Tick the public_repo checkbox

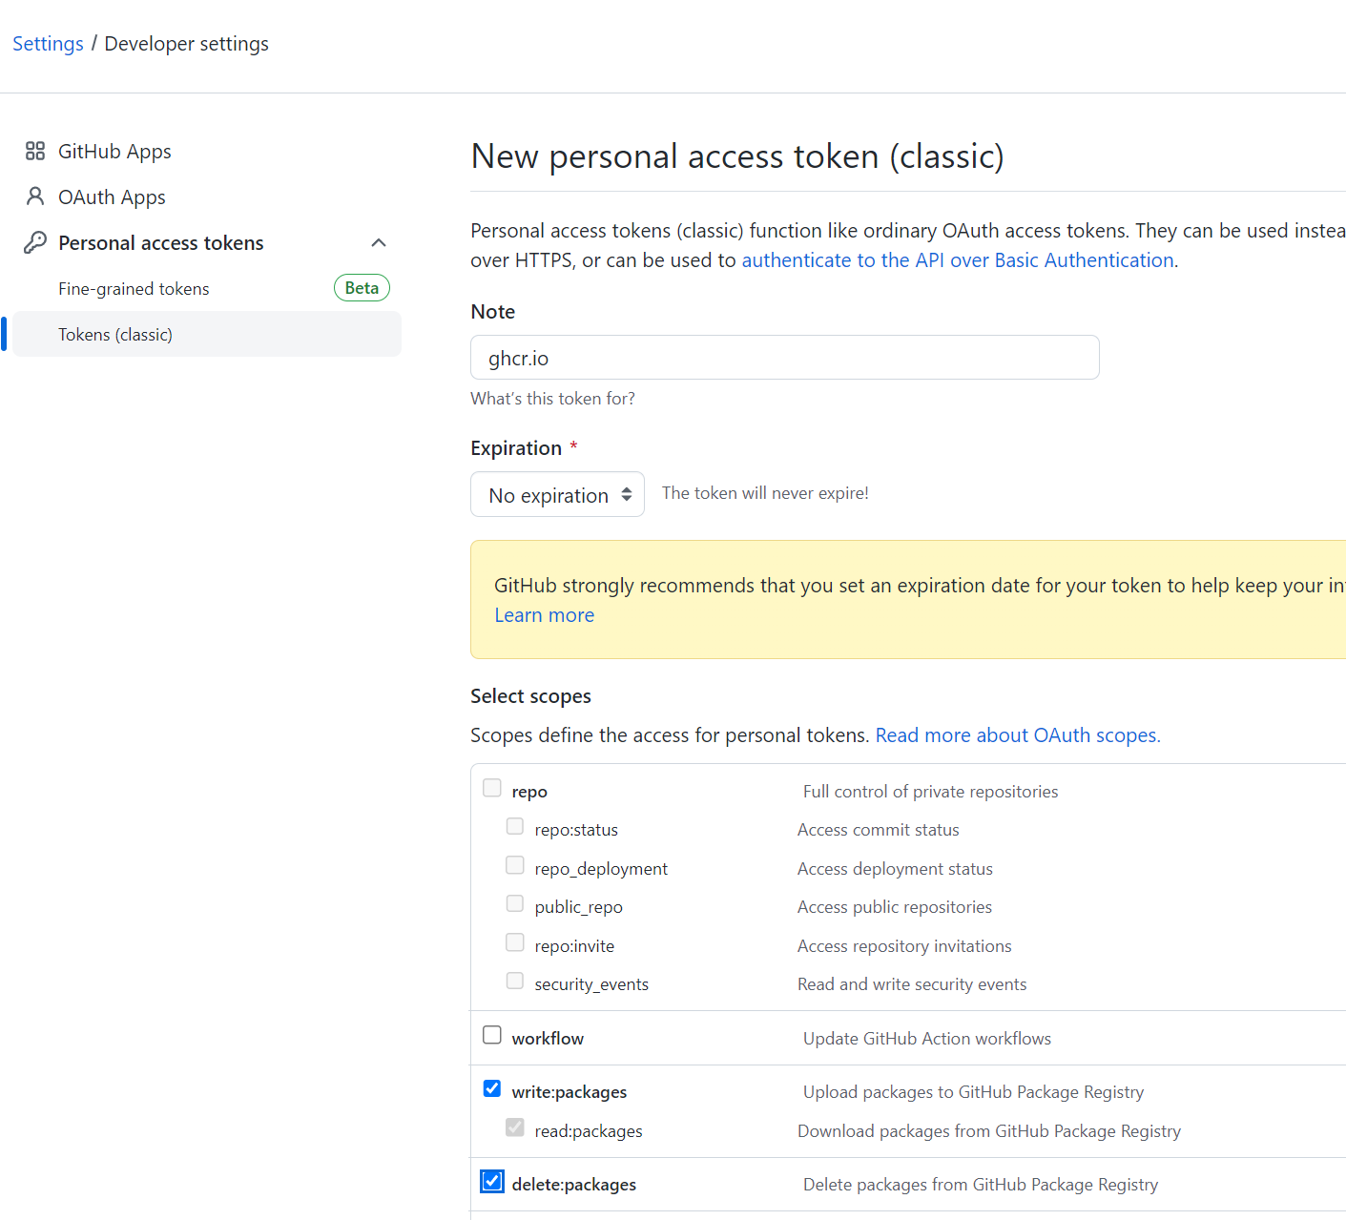pyautogui.click(x=515, y=903)
